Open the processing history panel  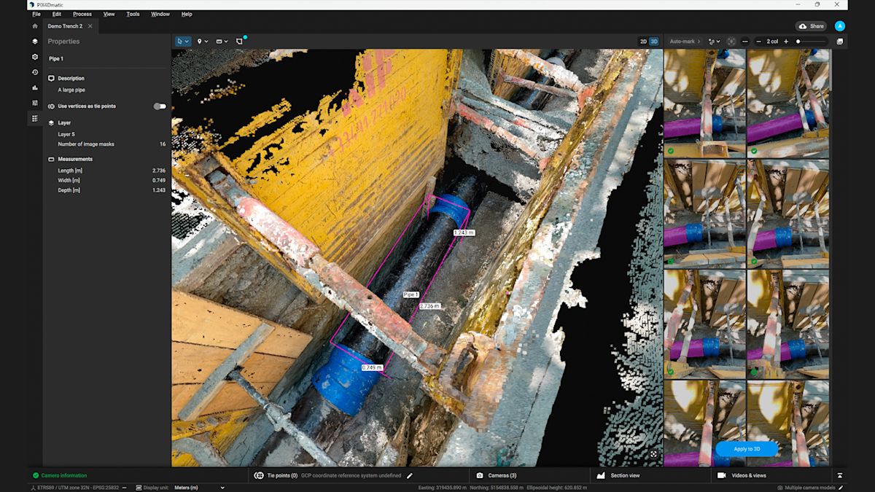click(34, 72)
